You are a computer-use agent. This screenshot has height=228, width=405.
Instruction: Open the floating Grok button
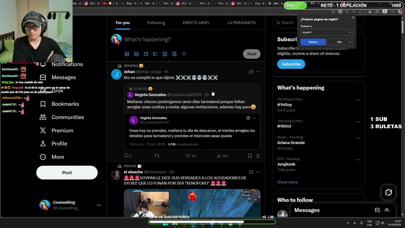click(x=389, y=192)
